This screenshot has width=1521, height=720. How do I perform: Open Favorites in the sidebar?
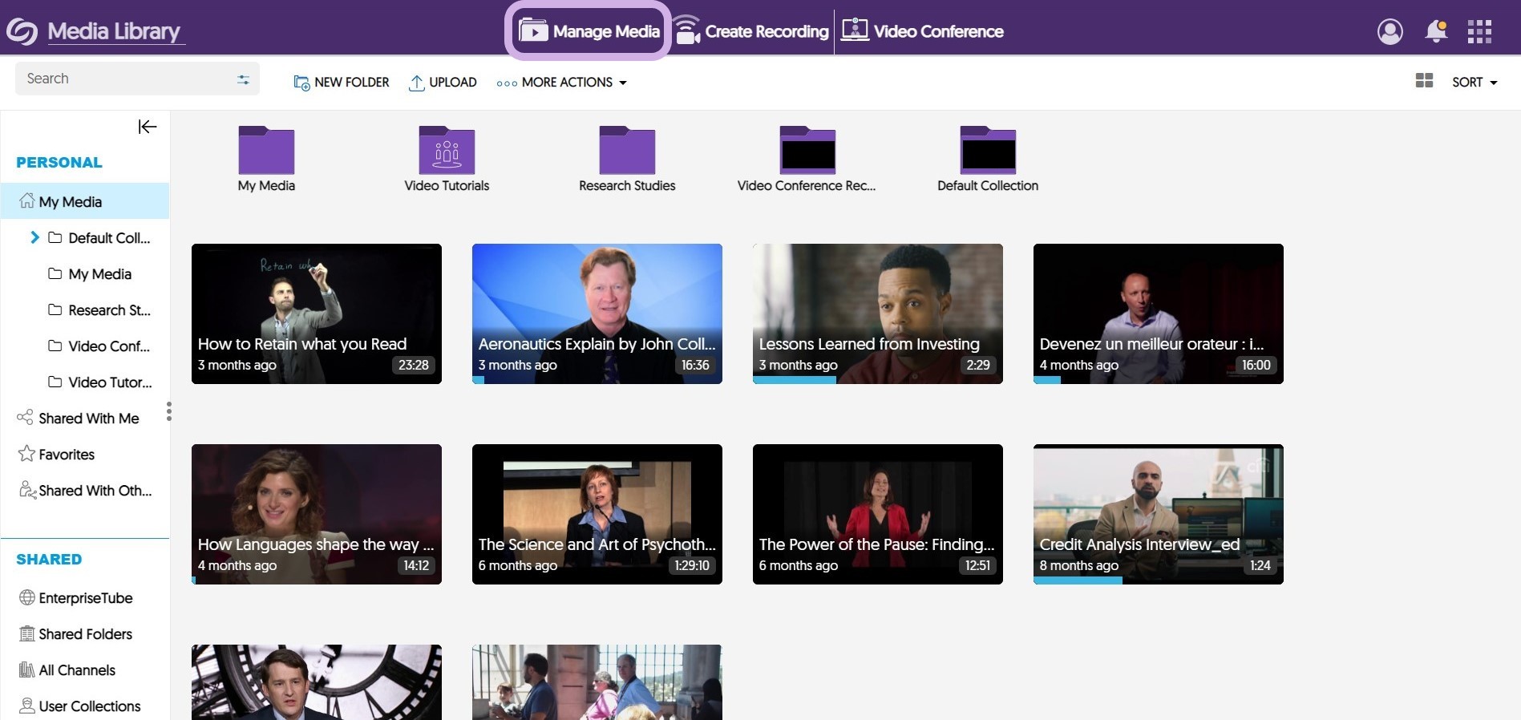click(67, 455)
